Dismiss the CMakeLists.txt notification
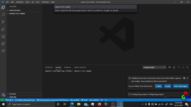The image size is (191, 107). [188, 78]
